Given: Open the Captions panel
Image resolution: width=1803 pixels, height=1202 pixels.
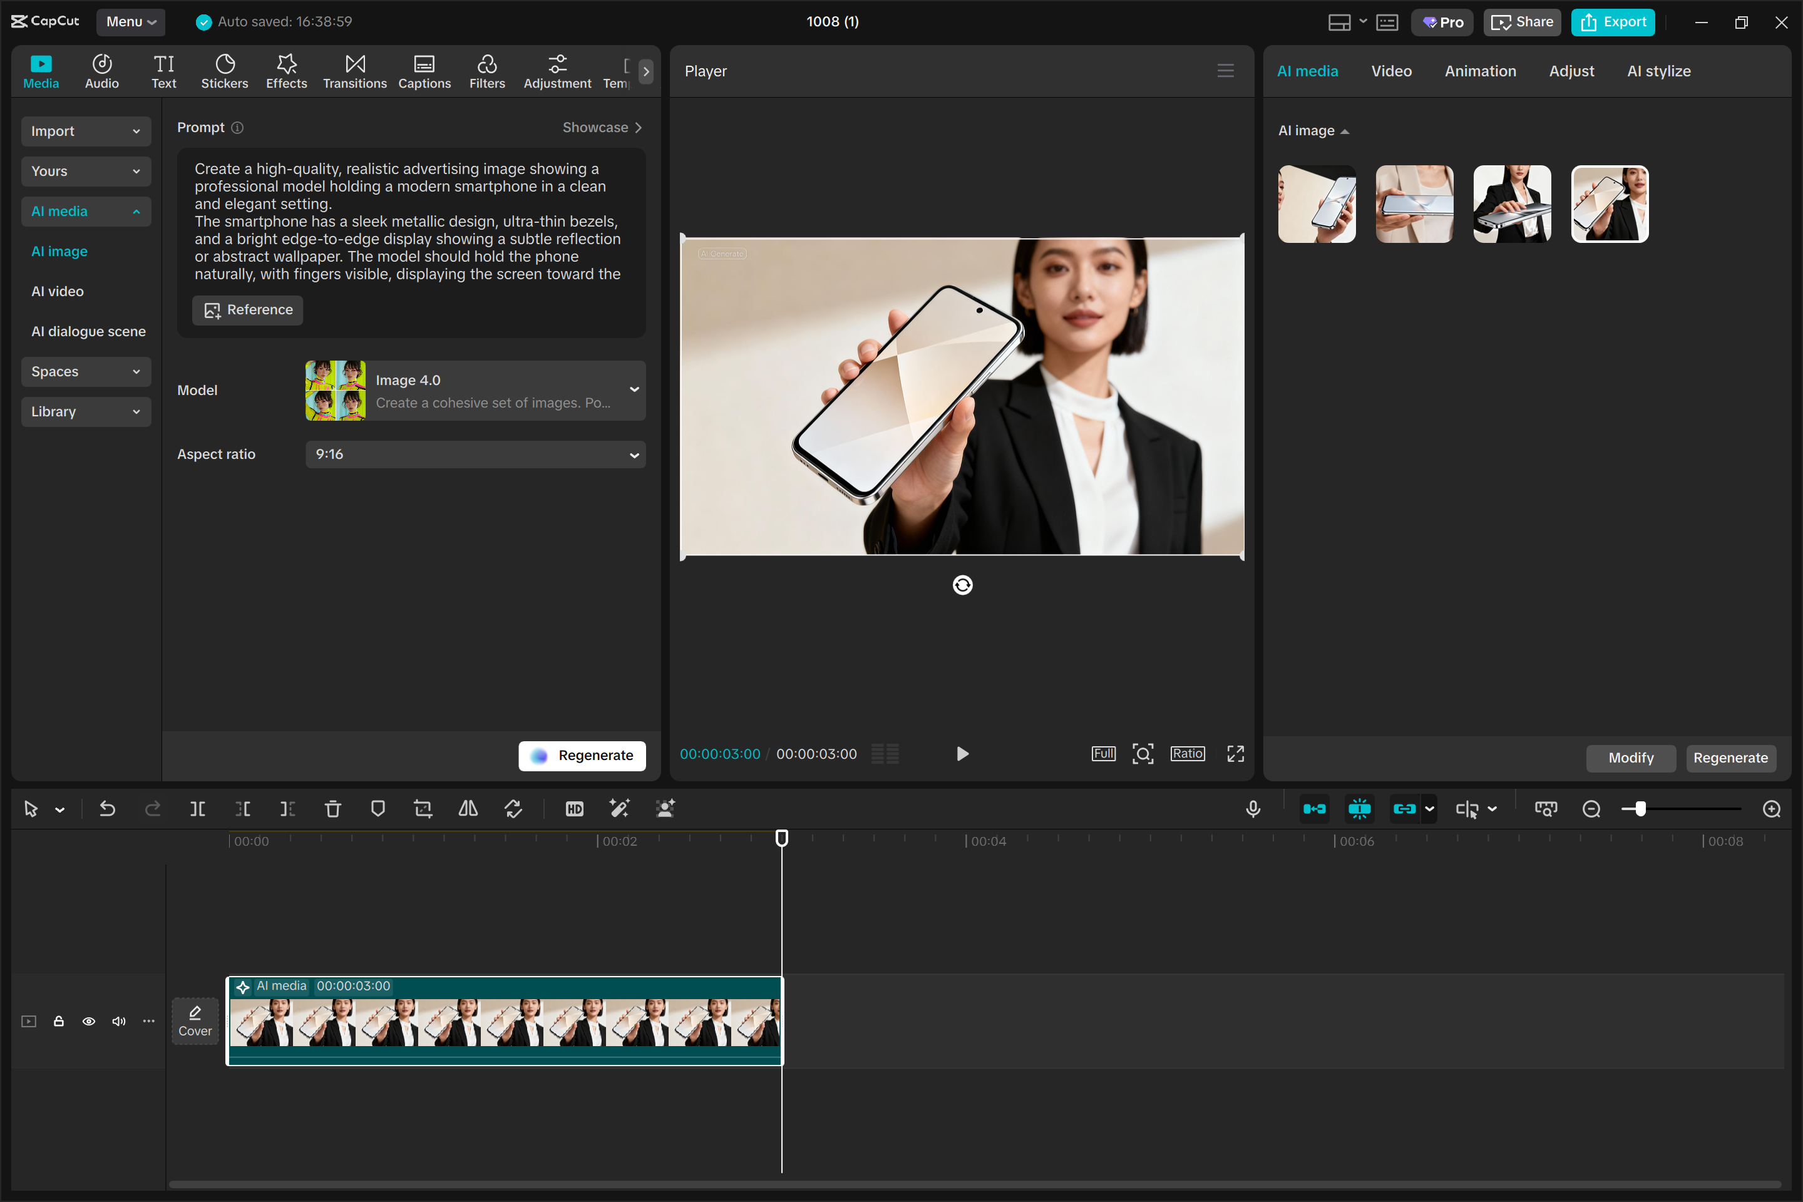Looking at the screenshot, I should pyautogui.click(x=424, y=71).
